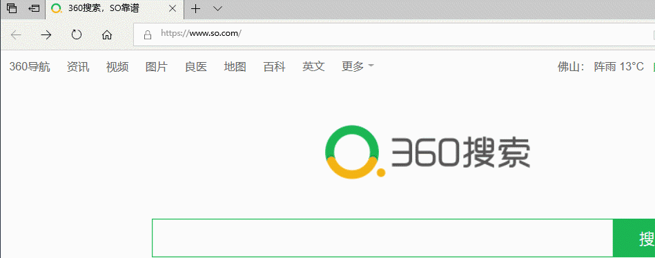Open the 地图 link

pyautogui.click(x=235, y=67)
